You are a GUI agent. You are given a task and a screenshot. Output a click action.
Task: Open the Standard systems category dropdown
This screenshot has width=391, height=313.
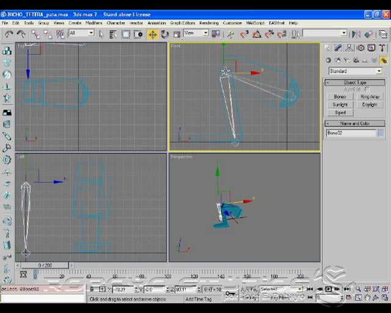pos(355,71)
